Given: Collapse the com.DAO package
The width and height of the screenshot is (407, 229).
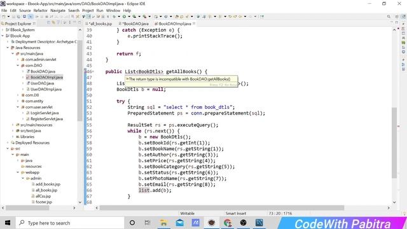Looking at the screenshot, I should pyautogui.click(x=18, y=66).
